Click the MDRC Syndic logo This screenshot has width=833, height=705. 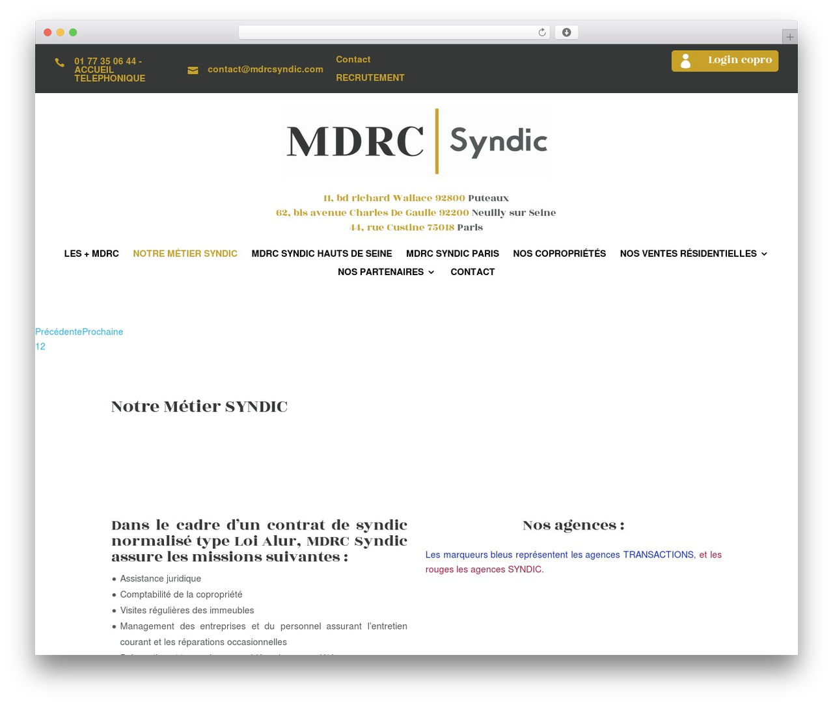click(416, 142)
